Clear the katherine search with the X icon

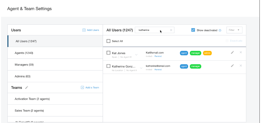point(171,30)
